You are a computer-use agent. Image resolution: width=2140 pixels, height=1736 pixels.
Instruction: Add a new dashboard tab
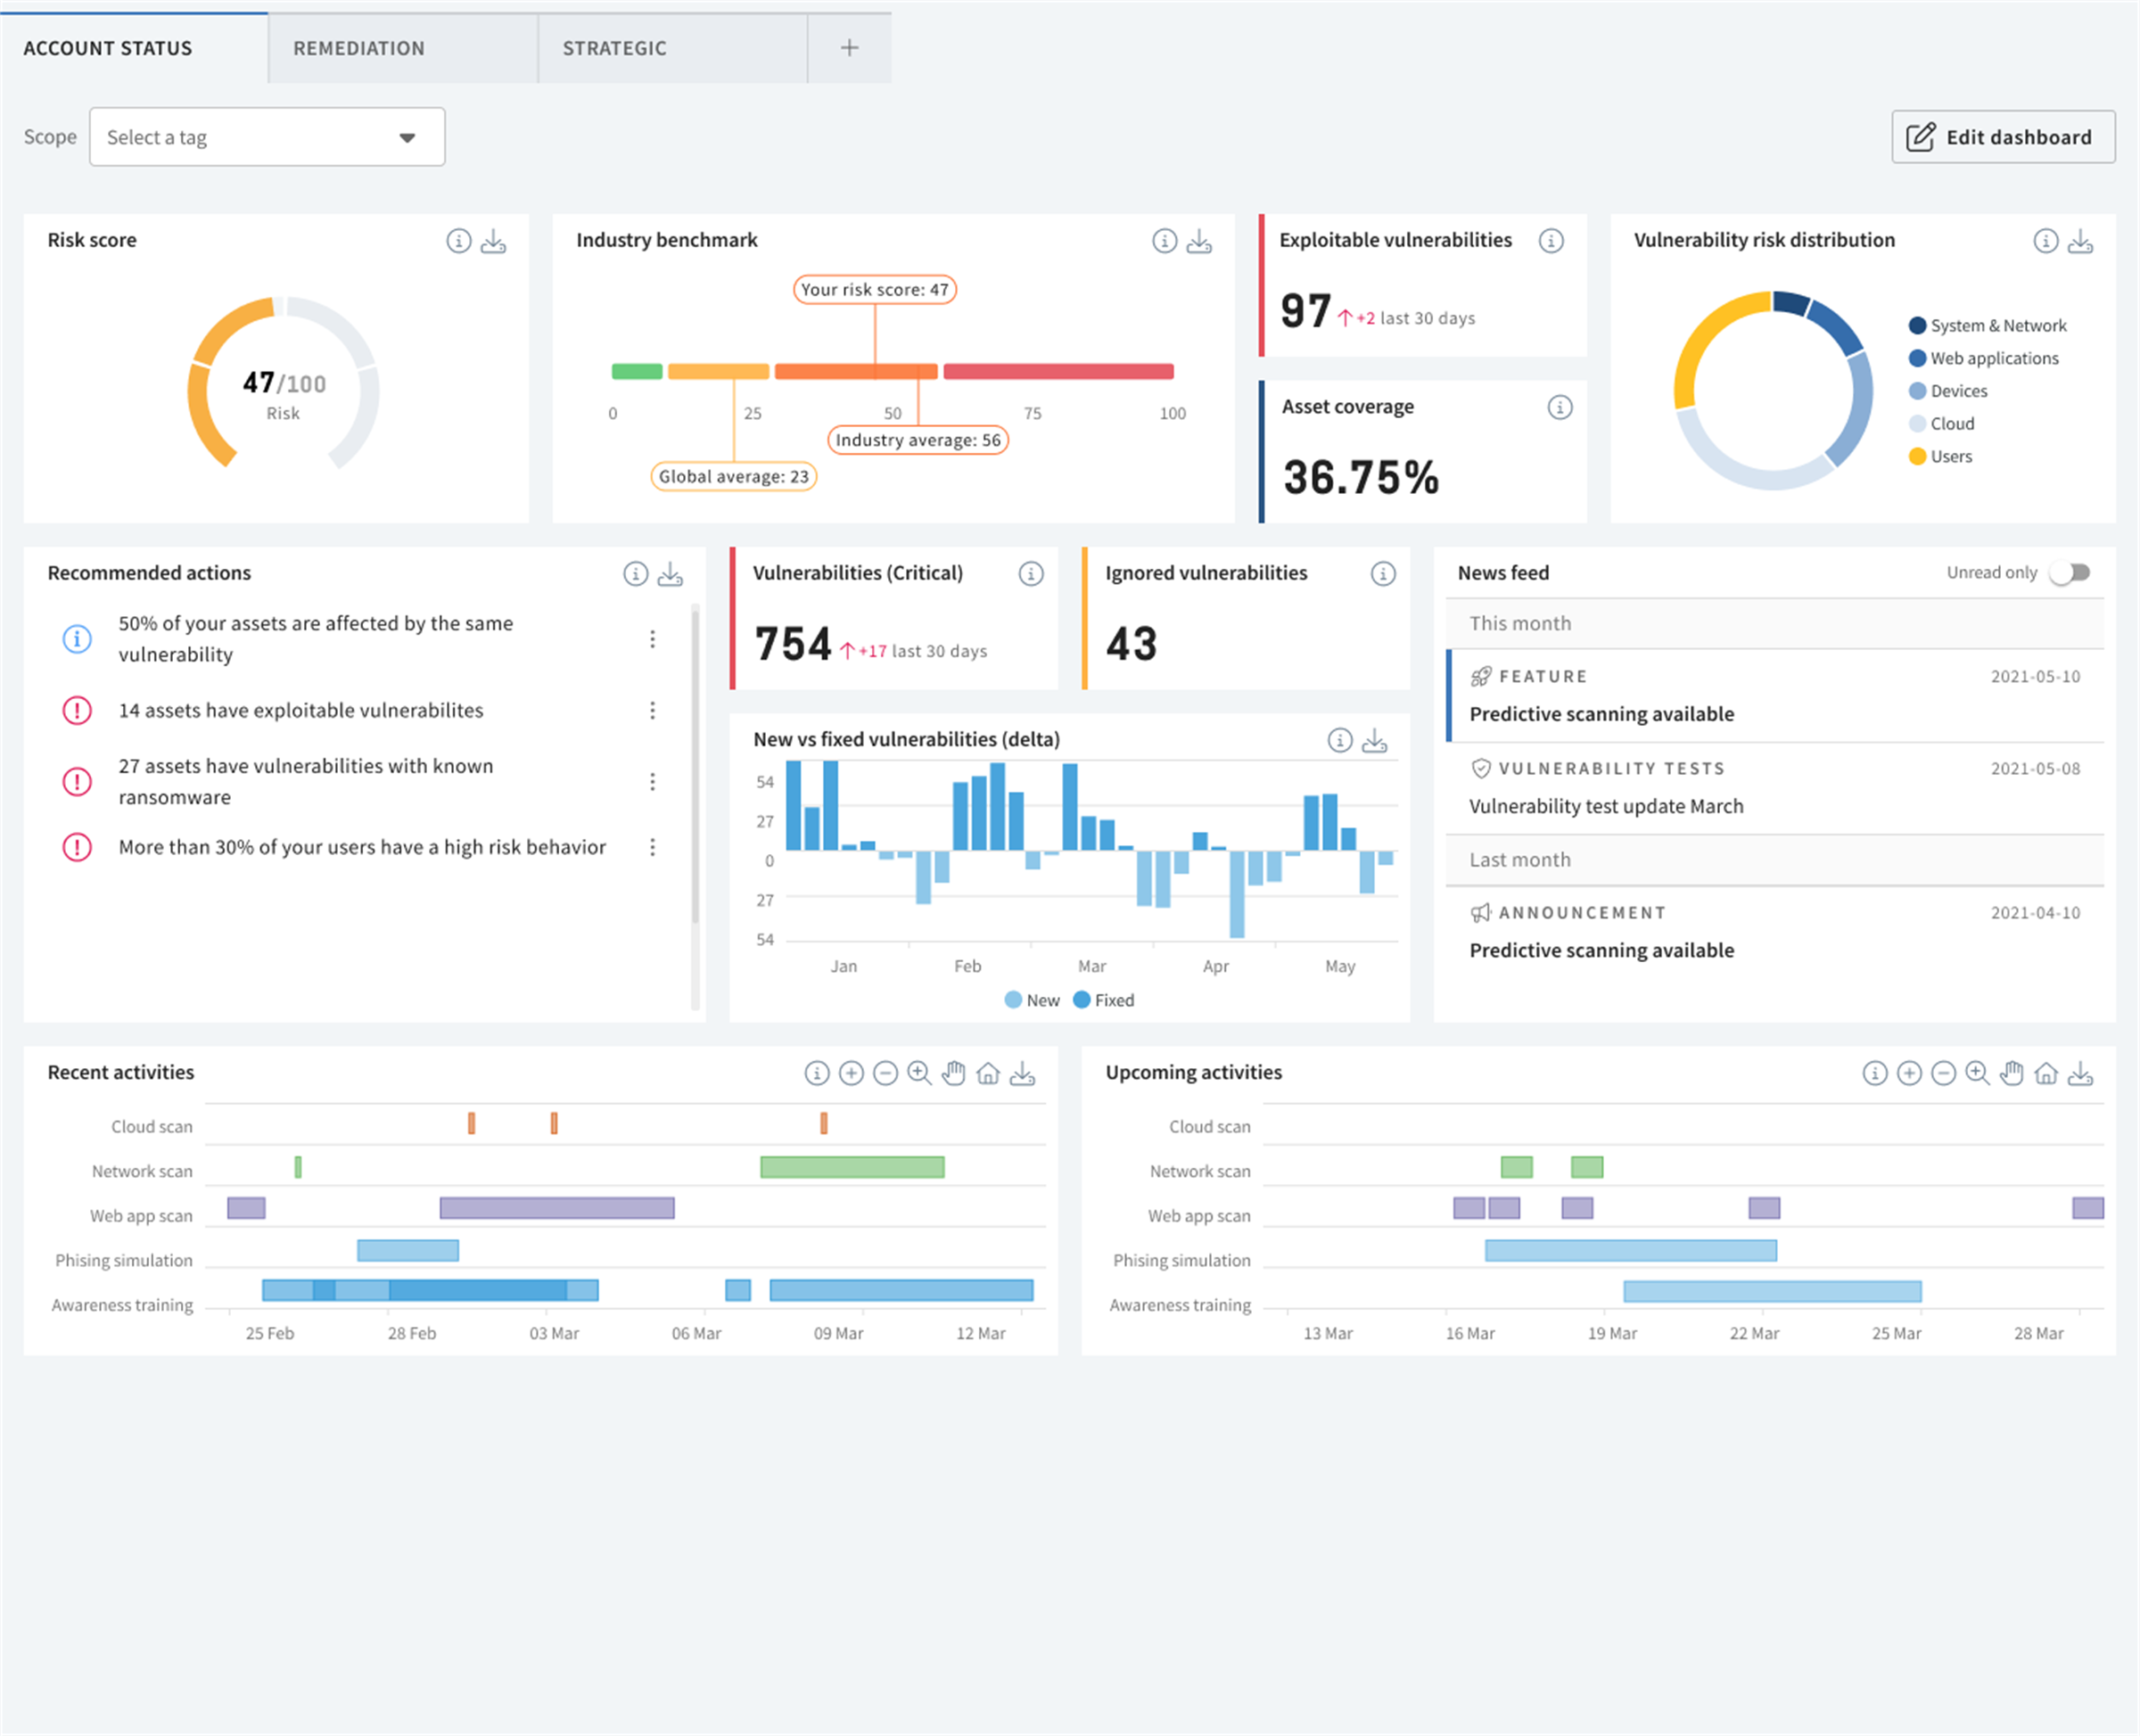click(x=850, y=48)
